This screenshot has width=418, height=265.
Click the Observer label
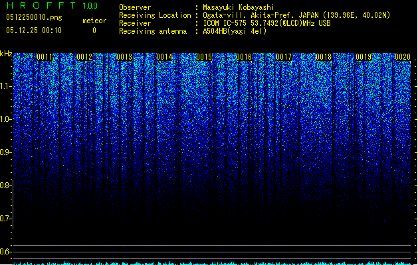pos(135,7)
